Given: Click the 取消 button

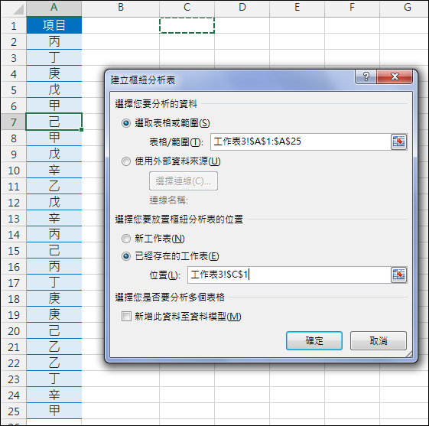Looking at the screenshot, I should click(x=379, y=340).
